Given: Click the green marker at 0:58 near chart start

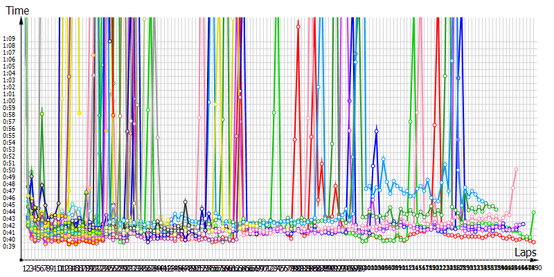Looking at the screenshot, I should click(x=42, y=114).
